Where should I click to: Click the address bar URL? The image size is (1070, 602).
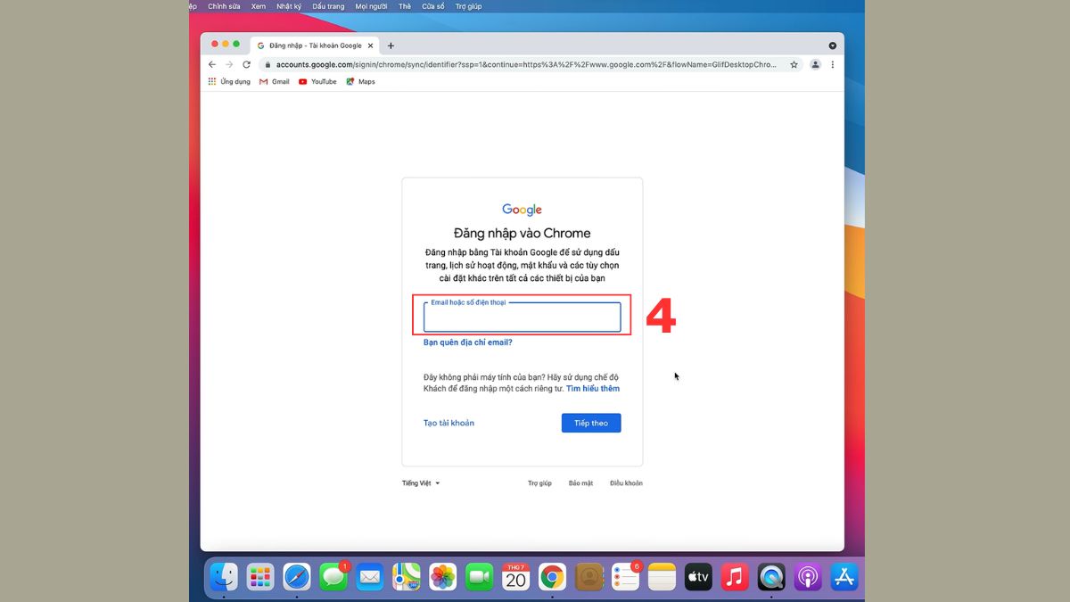point(526,64)
